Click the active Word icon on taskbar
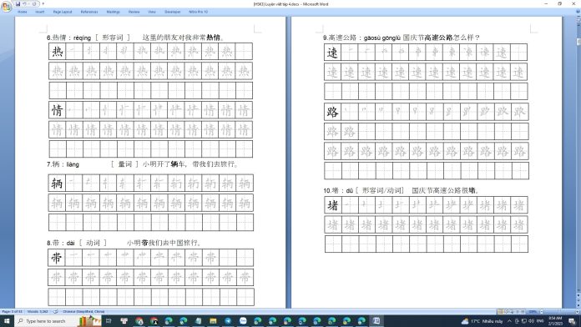Image resolution: width=581 pixels, height=327 pixels. (x=376, y=320)
